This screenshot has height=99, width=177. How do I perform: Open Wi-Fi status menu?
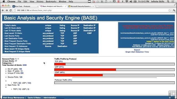click(127, 1)
